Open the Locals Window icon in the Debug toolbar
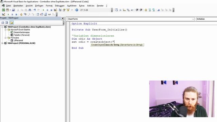This screenshot has width=217, height=122. pyautogui.click(x=38, y=14)
